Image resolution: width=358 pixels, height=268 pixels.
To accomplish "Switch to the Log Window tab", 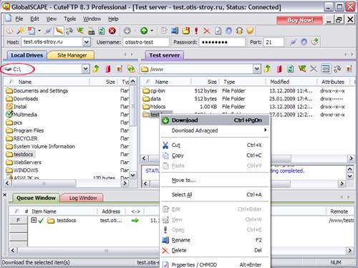I will tap(82, 198).
